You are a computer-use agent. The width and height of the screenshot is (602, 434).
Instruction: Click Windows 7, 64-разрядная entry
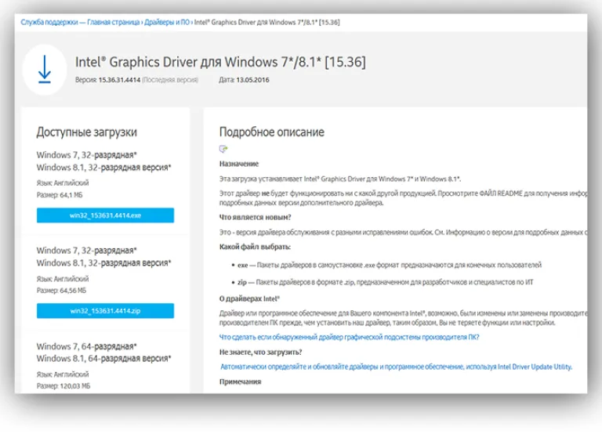point(87,346)
